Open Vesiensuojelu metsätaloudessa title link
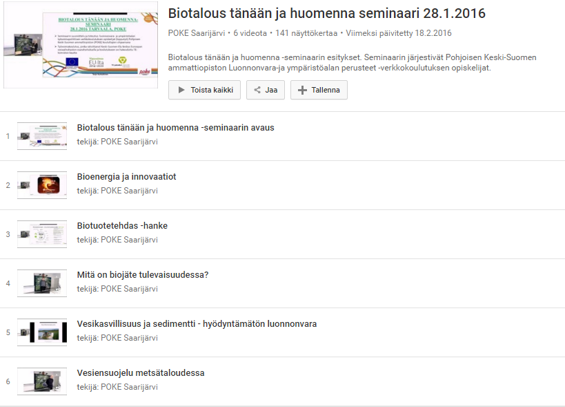 coord(141,373)
